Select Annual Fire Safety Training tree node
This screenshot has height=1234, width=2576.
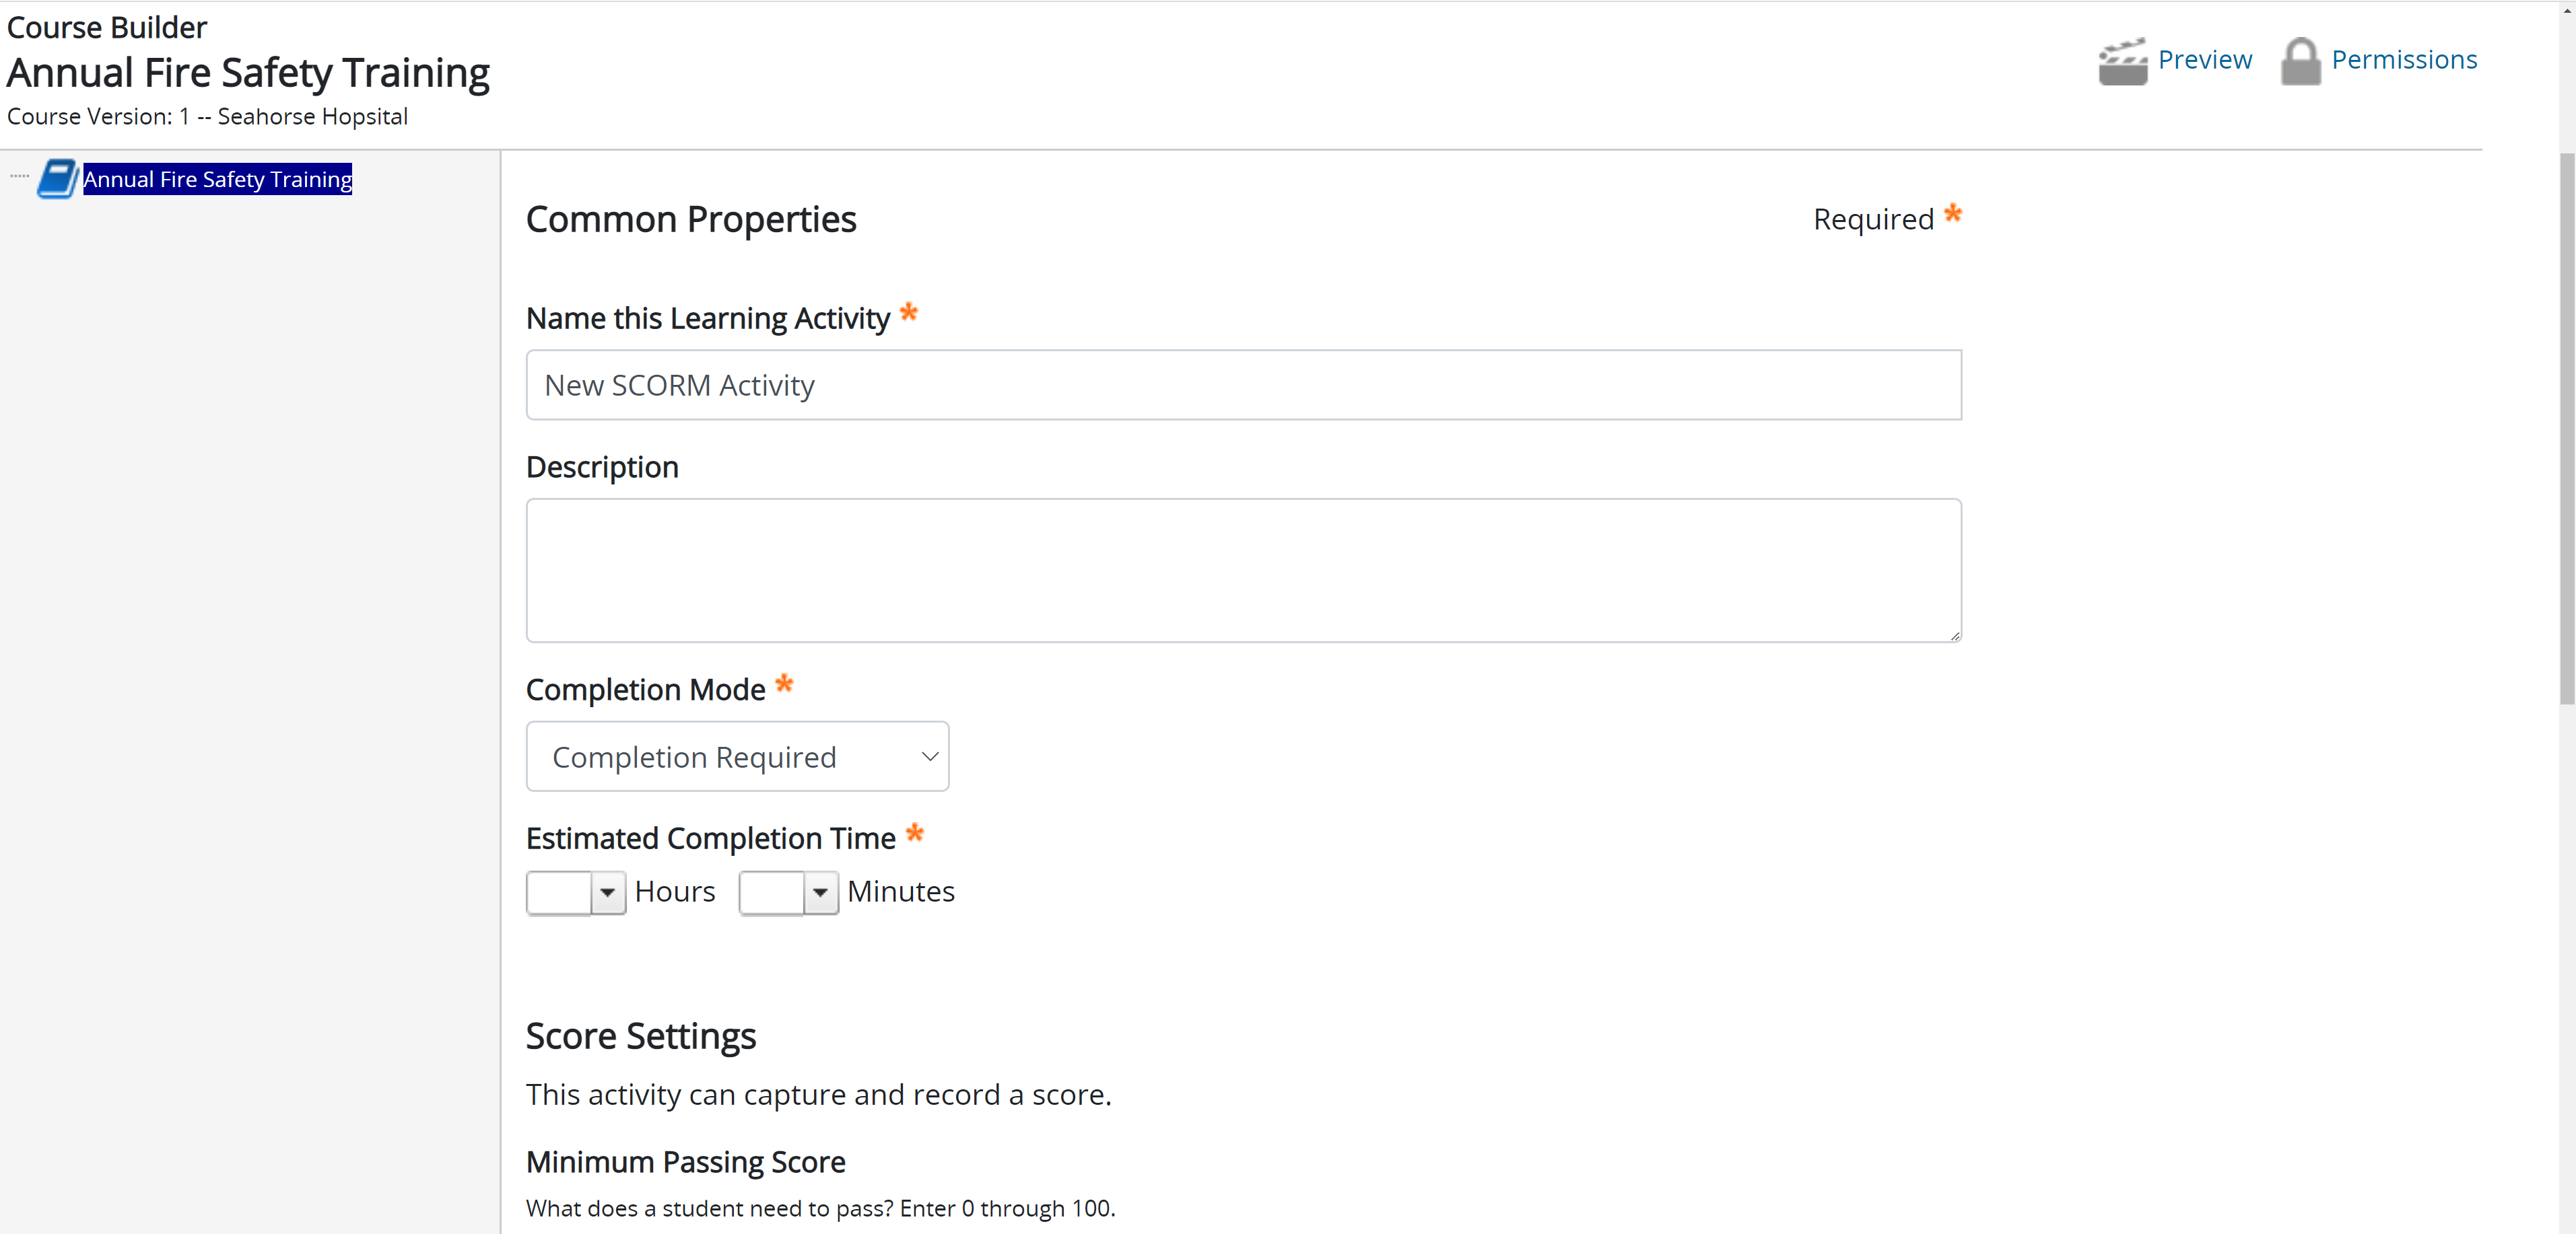(217, 179)
